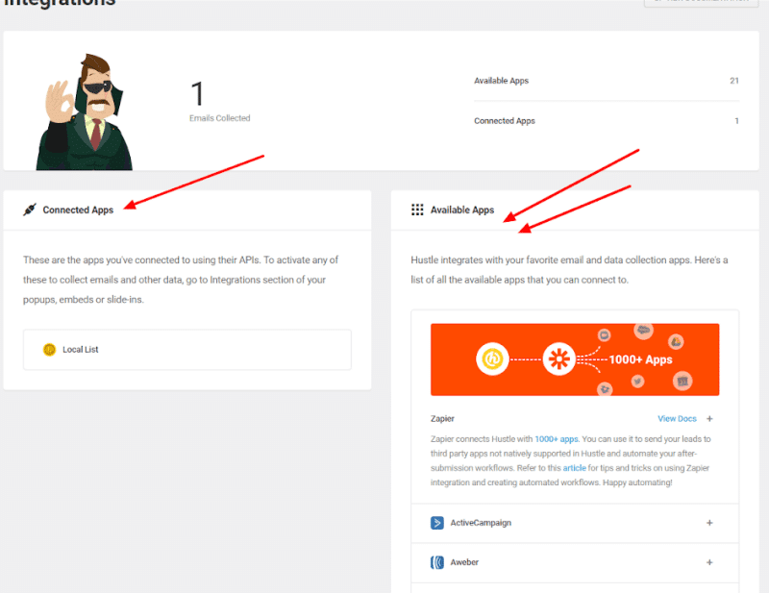Click the Zapier app name
The width and height of the screenshot is (769, 593).
(x=442, y=418)
